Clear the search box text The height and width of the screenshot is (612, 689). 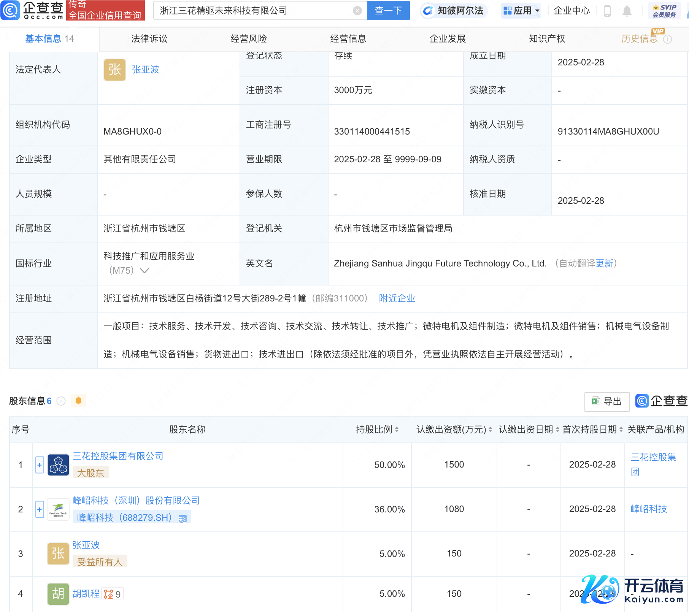pos(357,11)
